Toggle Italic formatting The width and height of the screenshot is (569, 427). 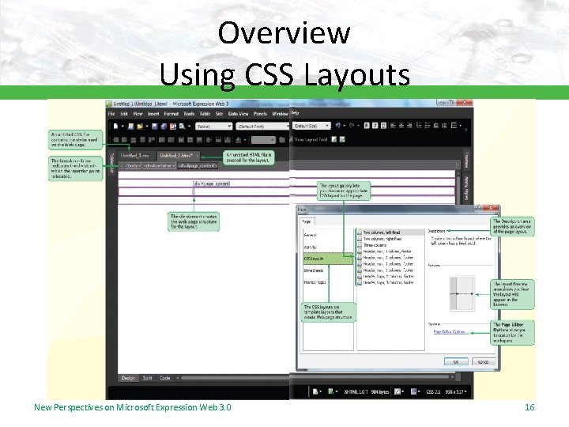pos(375,125)
